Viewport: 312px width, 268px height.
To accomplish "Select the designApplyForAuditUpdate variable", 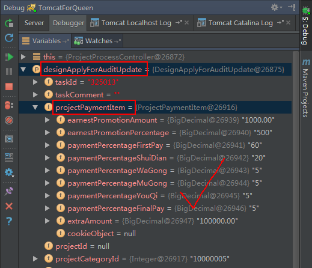I will coord(93,70).
